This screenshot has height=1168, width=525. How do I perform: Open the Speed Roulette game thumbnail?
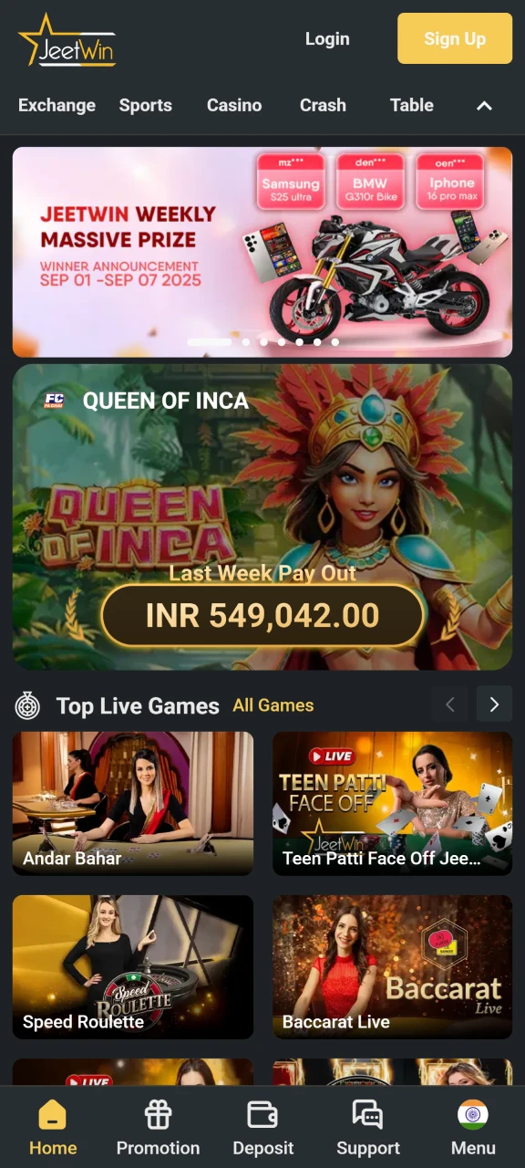(x=133, y=966)
